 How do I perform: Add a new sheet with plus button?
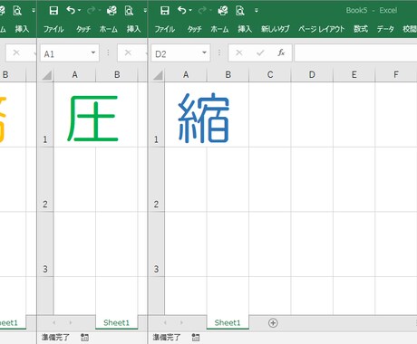coord(273,323)
